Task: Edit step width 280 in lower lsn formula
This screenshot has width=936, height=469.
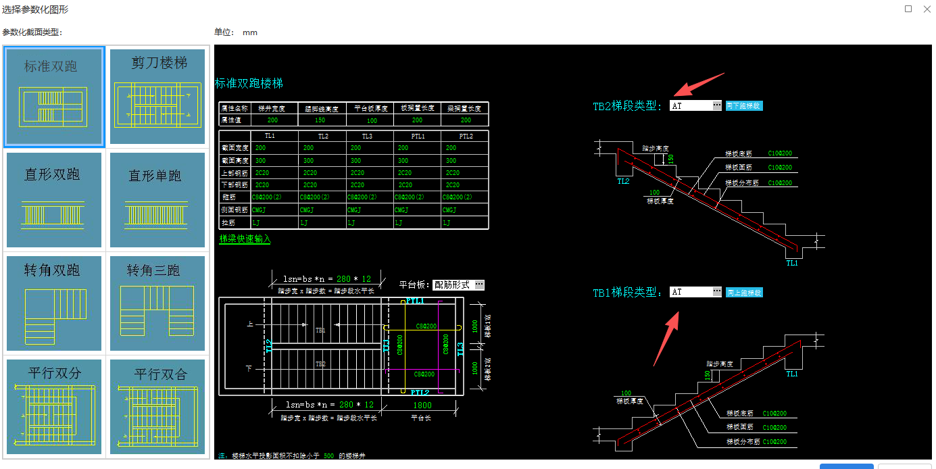Action: [x=347, y=405]
